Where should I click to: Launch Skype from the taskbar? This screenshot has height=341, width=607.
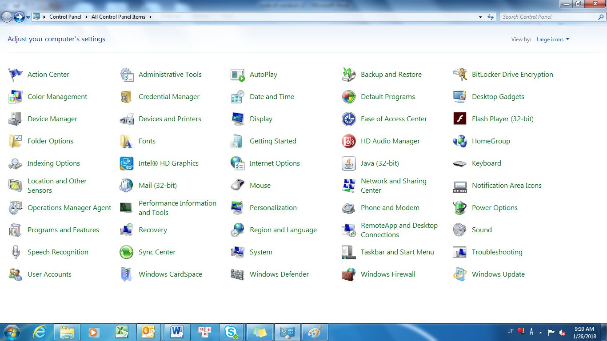click(232, 332)
